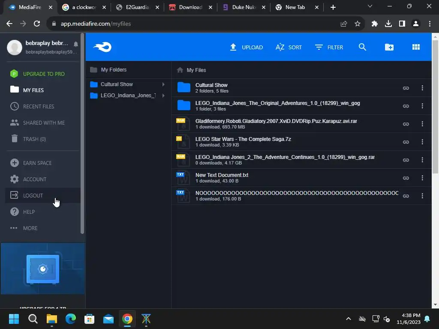Copy share link for LEGO_Indiana Jones_2 rar

[x=406, y=160]
